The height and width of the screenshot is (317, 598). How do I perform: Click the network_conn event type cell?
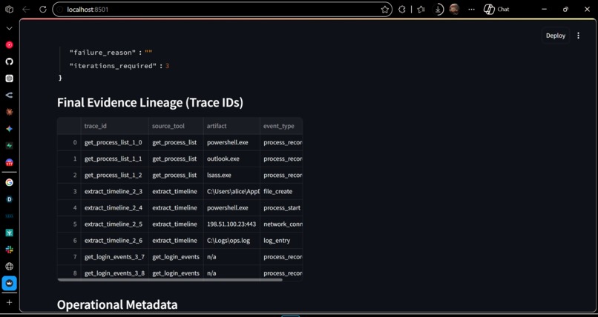coord(281,224)
